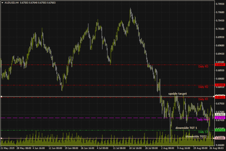Click the 0.70930 level on price scale
The image size is (226, 151).
pos(220,4)
